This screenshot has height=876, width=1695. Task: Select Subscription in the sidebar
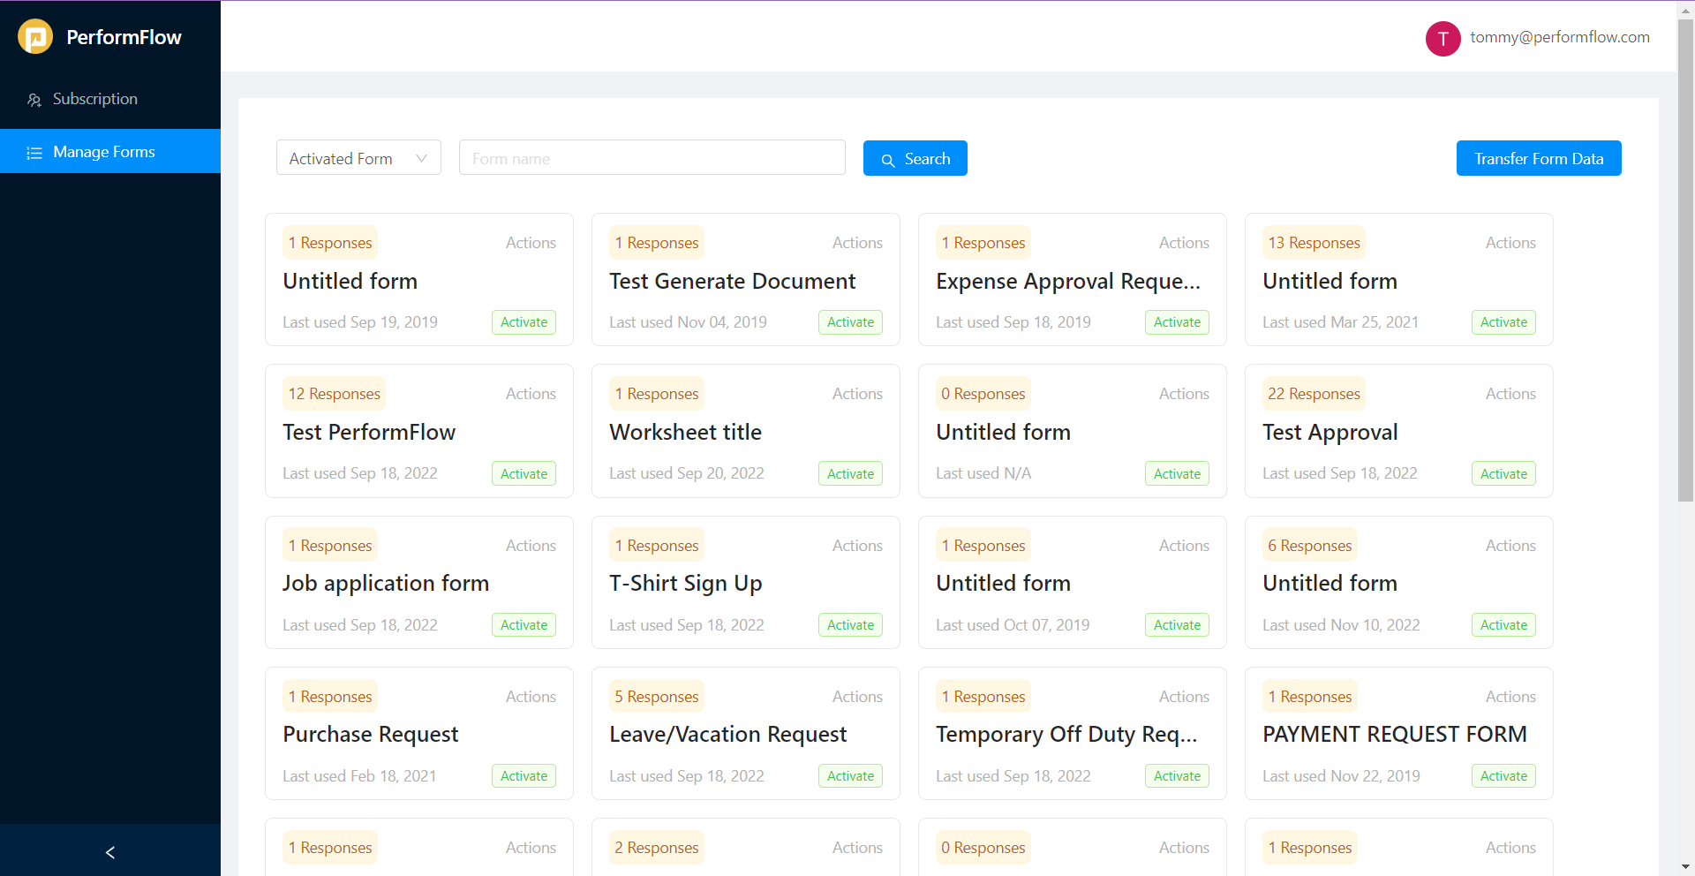(95, 99)
